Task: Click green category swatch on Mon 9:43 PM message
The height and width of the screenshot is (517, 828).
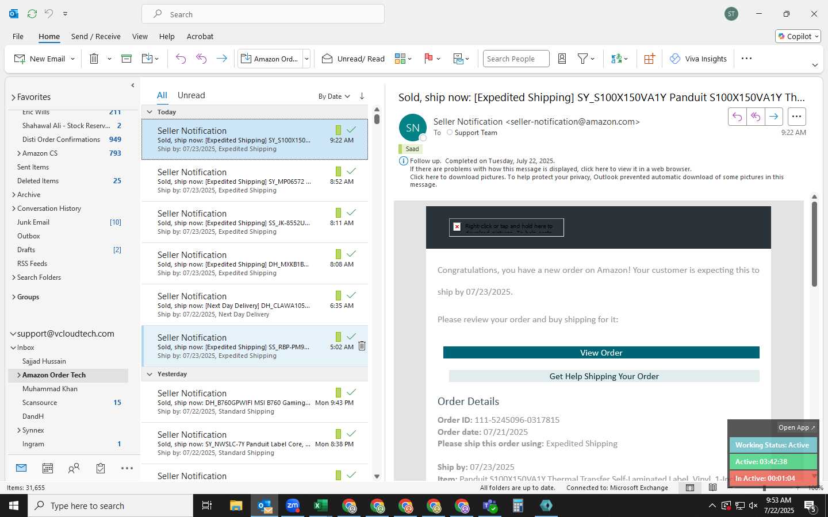Action: [338, 392]
